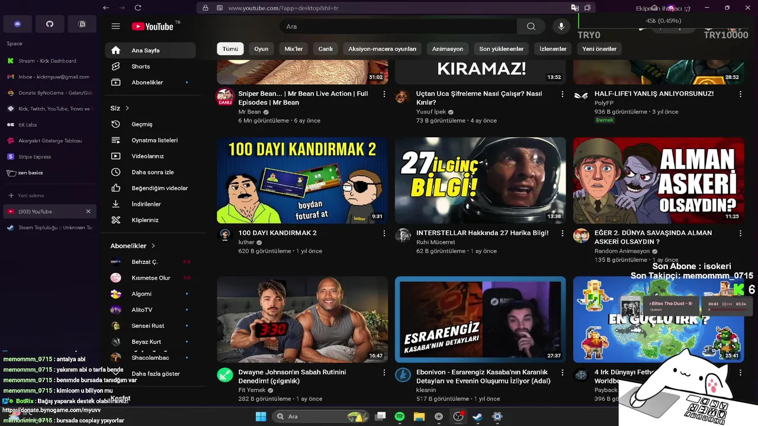Open the 100 DAYI KANDIRMAK 2 thumbnail
The image size is (758, 426).
click(x=303, y=180)
